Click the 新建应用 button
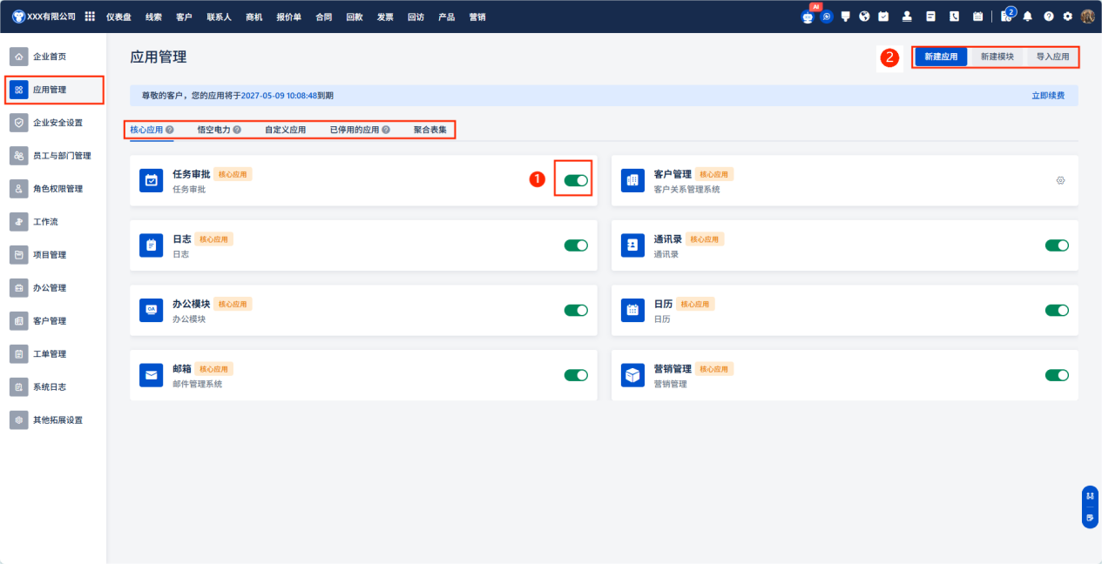This screenshot has width=1102, height=564. click(x=941, y=57)
